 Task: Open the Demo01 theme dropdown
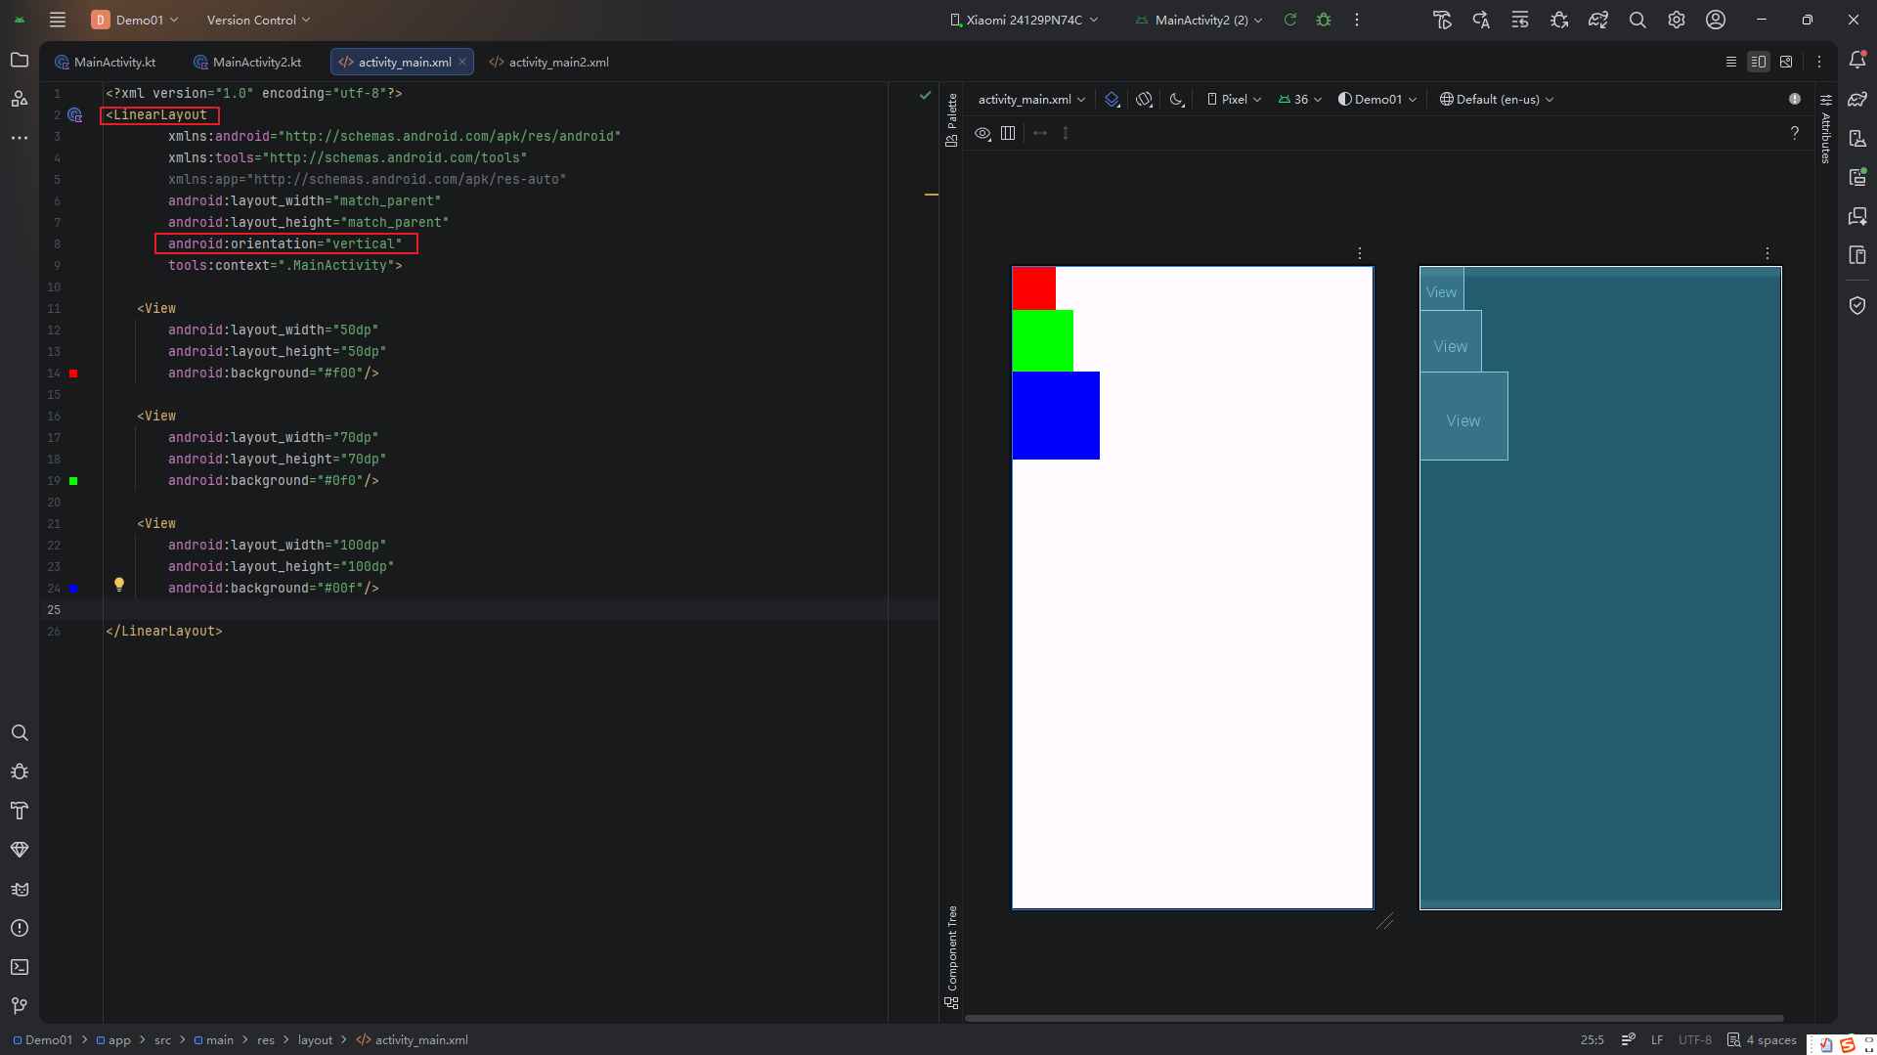click(x=1377, y=99)
